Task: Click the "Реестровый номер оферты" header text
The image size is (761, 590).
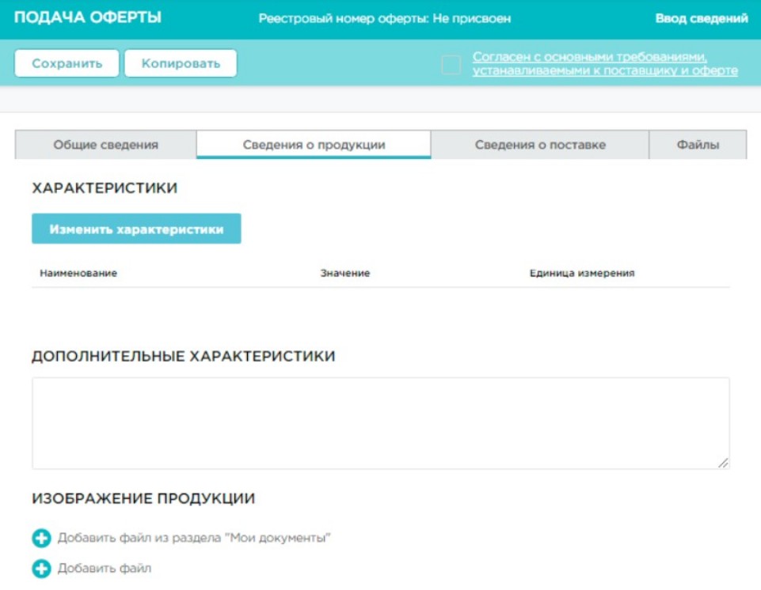Action: click(x=384, y=18)
